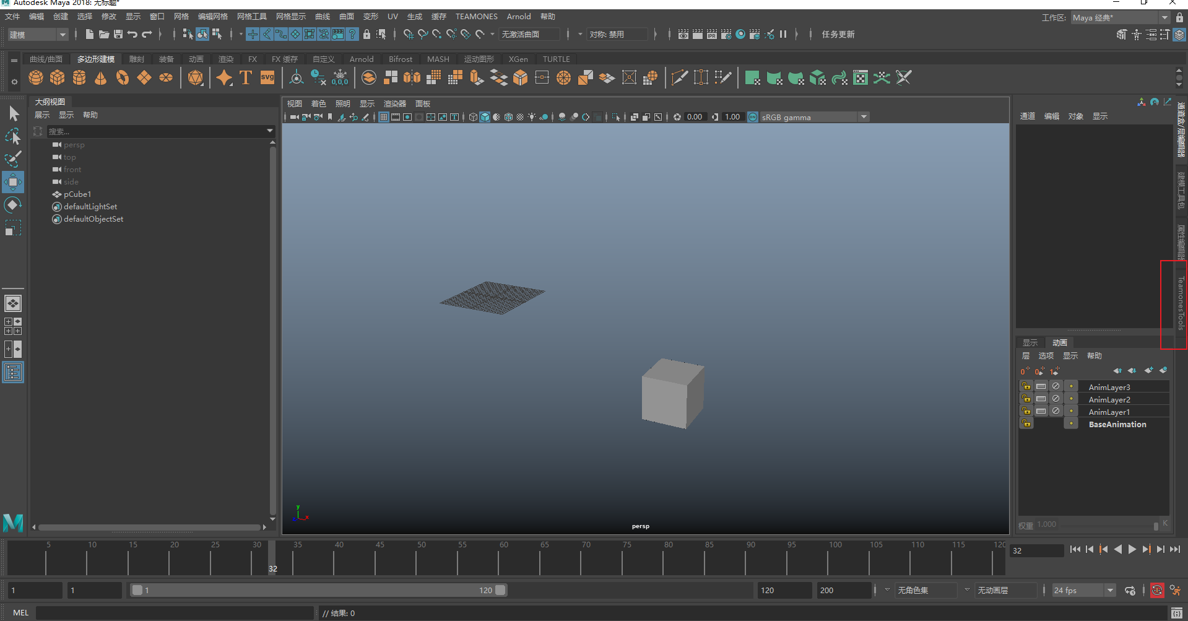Select the Move tool in the toolbox
Screen dimensions: 1188x621
coord(13,182)
